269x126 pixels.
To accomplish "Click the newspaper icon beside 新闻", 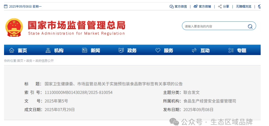I will pos(85,51).
